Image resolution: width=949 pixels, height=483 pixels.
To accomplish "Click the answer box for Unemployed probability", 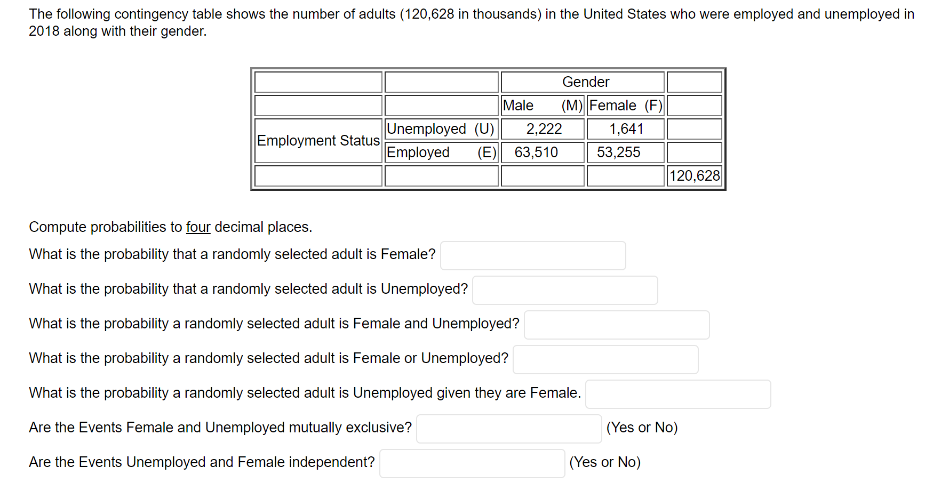I will [564, 290].
